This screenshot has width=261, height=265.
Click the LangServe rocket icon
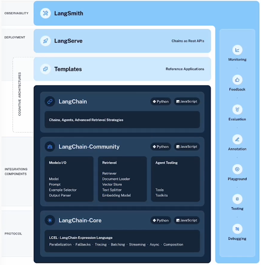pyautogui.click(x=45, y=41)
